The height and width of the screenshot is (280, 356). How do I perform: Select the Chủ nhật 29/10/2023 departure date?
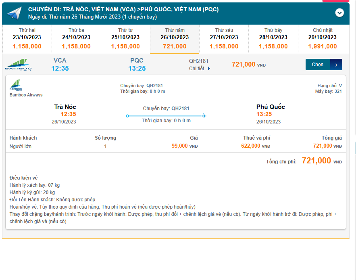point(323,39)
